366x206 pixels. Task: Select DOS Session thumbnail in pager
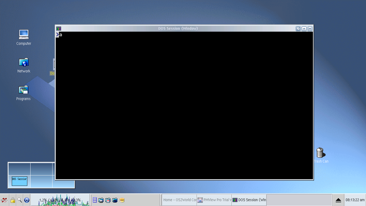(x=20, y=181)
